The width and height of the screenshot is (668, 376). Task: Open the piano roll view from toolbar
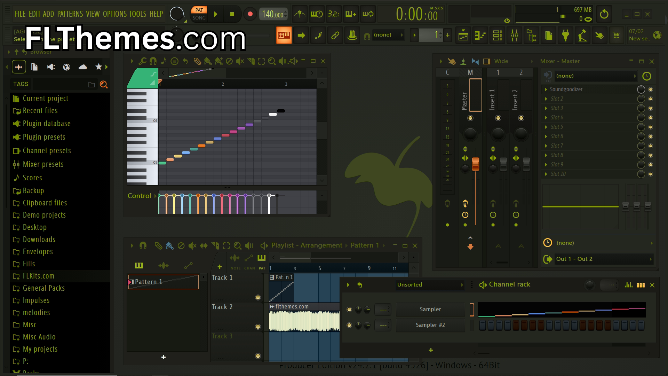(480, 35)
